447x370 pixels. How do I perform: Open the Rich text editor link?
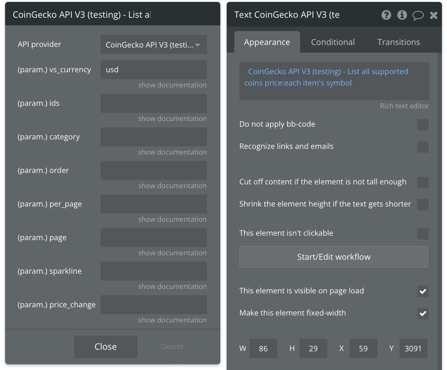click(x=404, y=106)
